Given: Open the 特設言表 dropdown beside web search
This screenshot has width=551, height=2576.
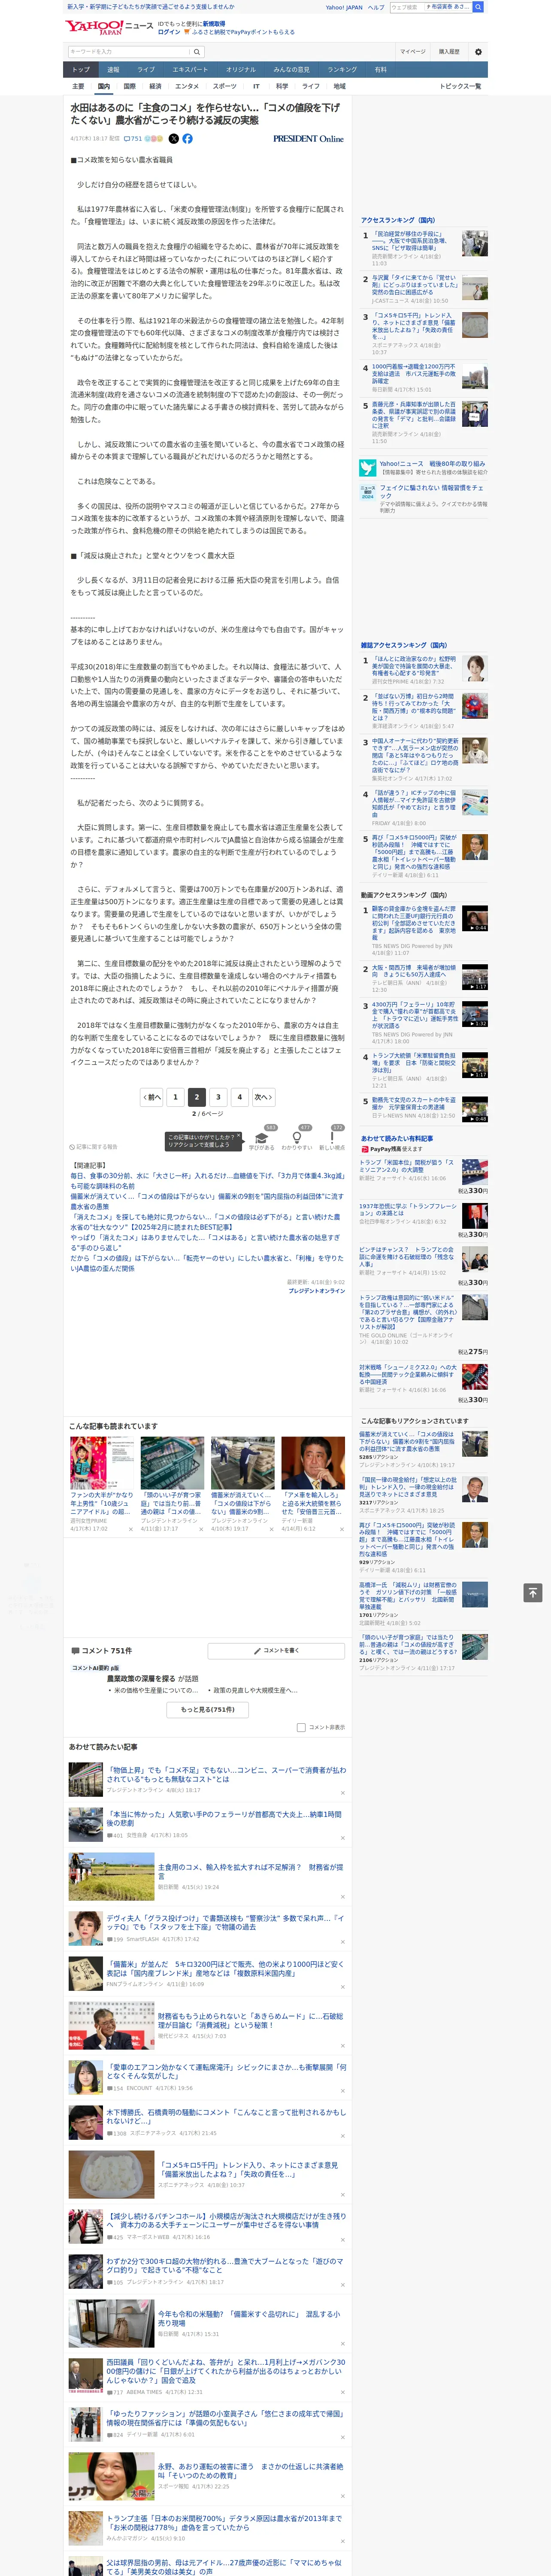Looking at the screenshot, I should click(x=447, y=7).
